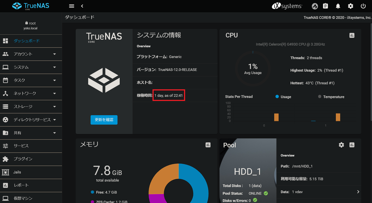372x203 pixels.
Task: Expand Data 1 vdev chevron
Action: click(x=358, y=192)
